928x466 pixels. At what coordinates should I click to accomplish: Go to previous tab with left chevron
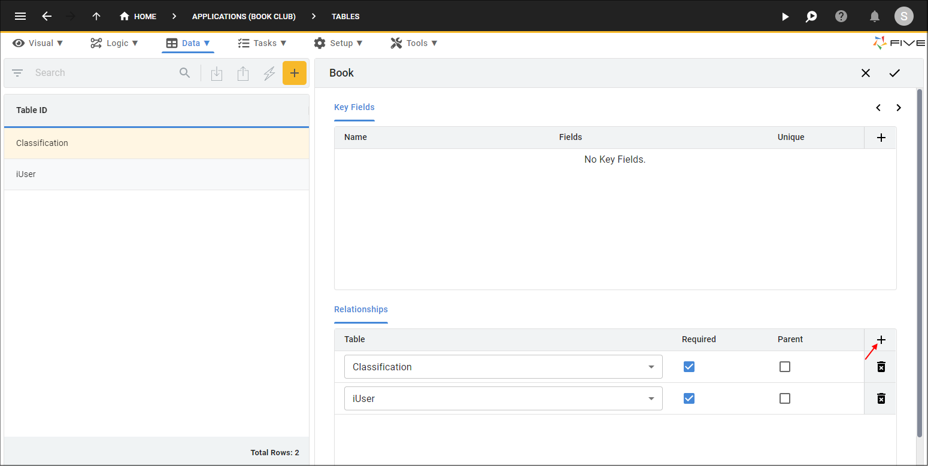tap(878, 108)
